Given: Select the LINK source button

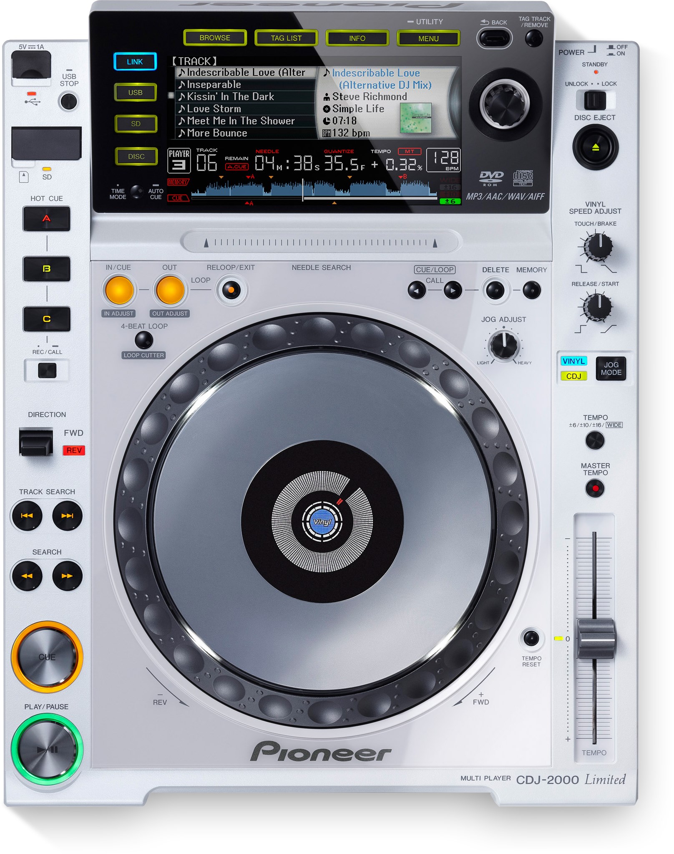Looking at the screenshot, I should pyautogui.click(x=135, y=62).
